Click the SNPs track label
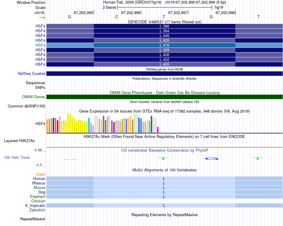 (40, 87)
